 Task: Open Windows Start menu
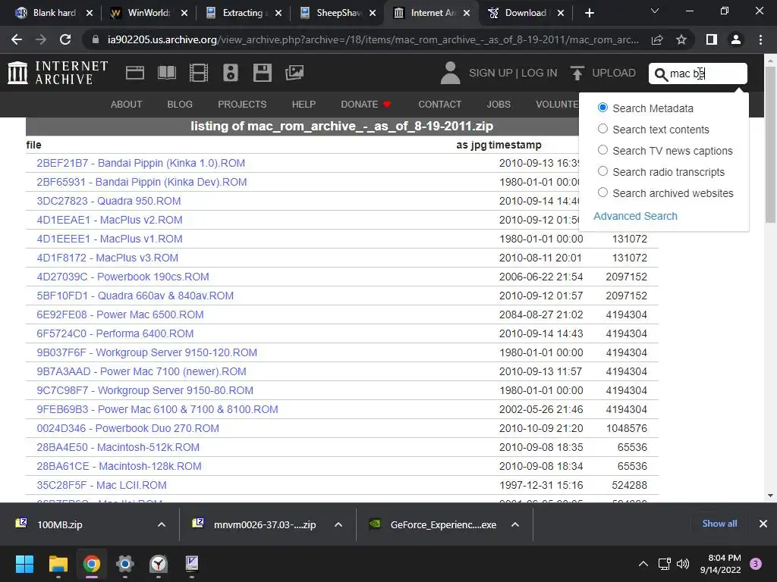click(x=24, y=564)
